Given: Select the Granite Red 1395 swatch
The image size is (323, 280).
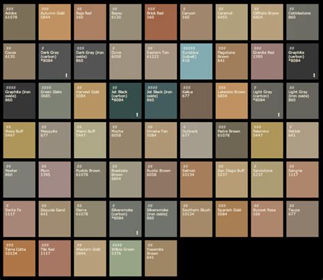Looking at the screenshot, I should pos(267,61).
